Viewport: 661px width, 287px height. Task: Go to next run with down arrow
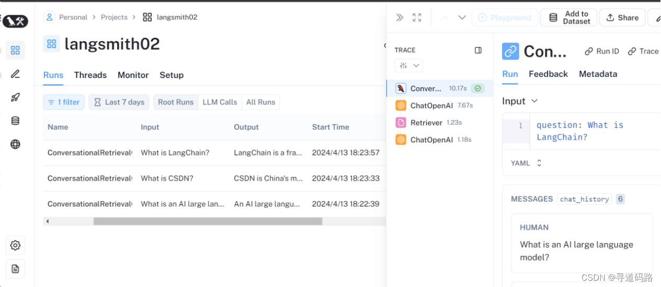462,17
